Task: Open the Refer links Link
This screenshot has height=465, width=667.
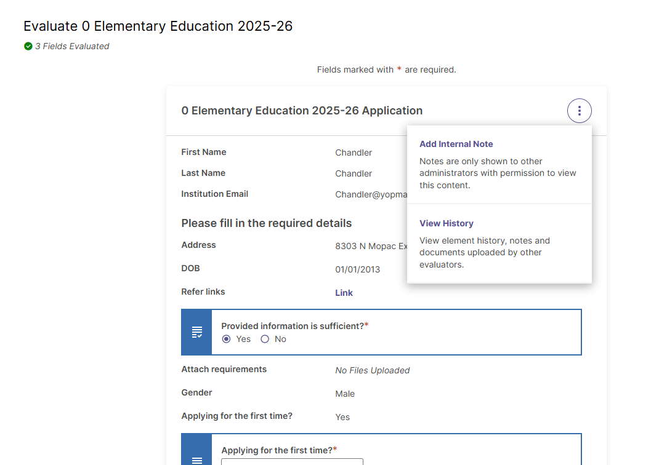Action: pyautogui.click(x=344, y=293)
